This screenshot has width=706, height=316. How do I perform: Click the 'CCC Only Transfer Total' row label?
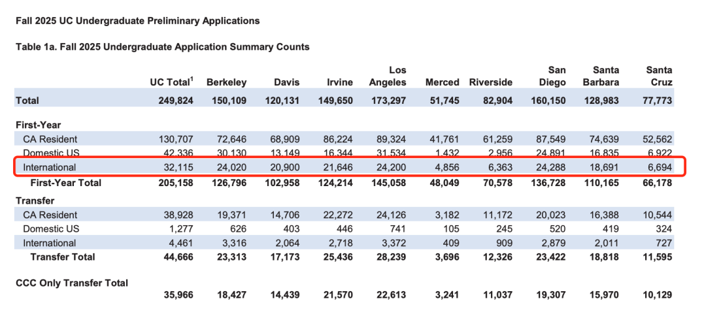[x=72, y=283]
